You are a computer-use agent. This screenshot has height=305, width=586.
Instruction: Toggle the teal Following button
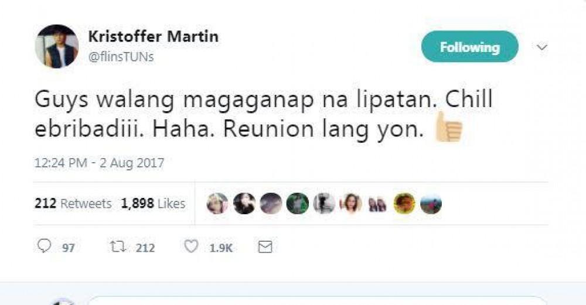469,47
